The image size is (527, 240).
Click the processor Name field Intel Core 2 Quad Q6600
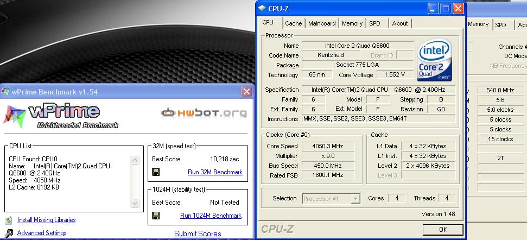(358, 46)
